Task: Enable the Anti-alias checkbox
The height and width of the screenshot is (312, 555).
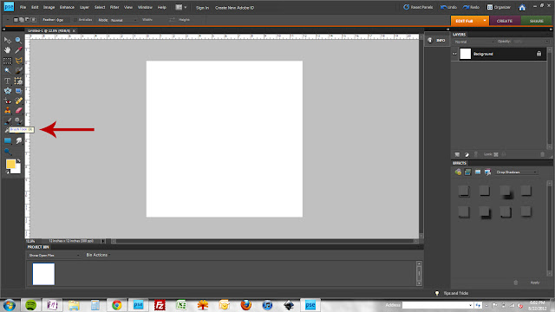Action: pos(75,20)
